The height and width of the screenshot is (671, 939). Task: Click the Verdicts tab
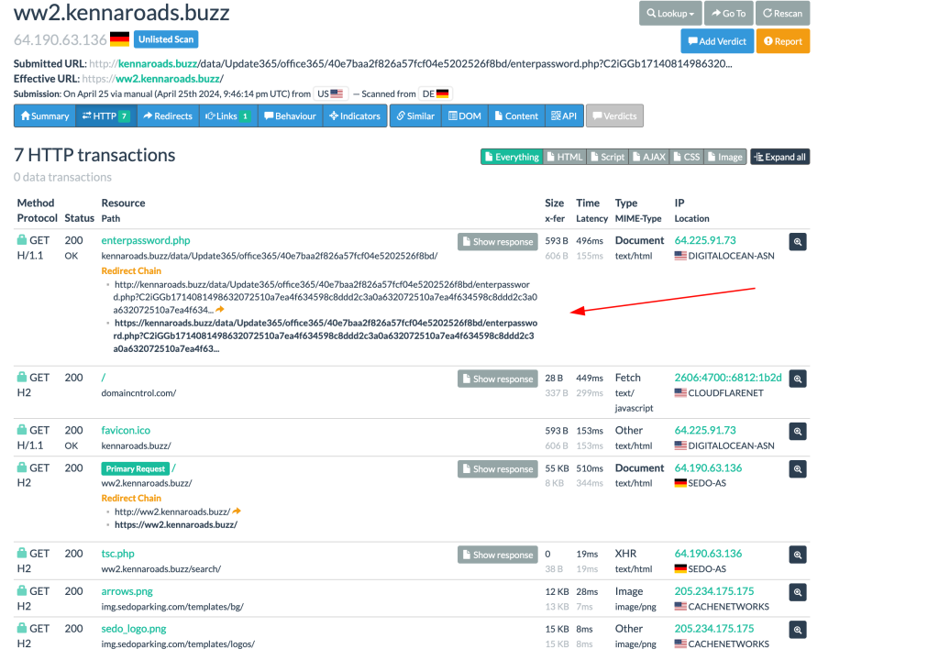pos(614,116)
